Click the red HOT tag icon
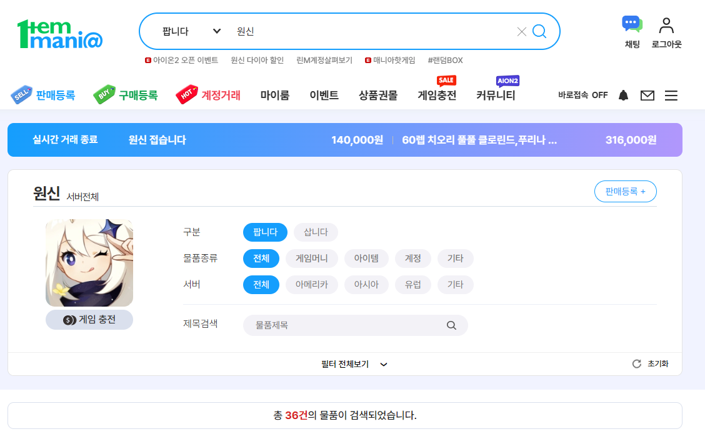Viewport: 705px width, 434px height. tap(187, 94)
